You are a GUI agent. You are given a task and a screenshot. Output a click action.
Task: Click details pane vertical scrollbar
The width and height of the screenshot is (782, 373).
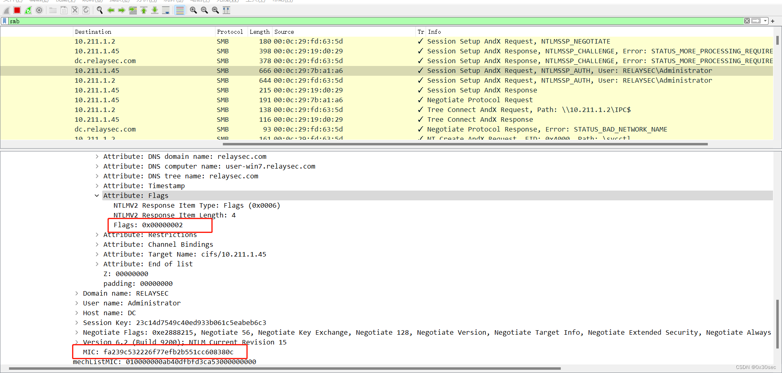[777, 325]
